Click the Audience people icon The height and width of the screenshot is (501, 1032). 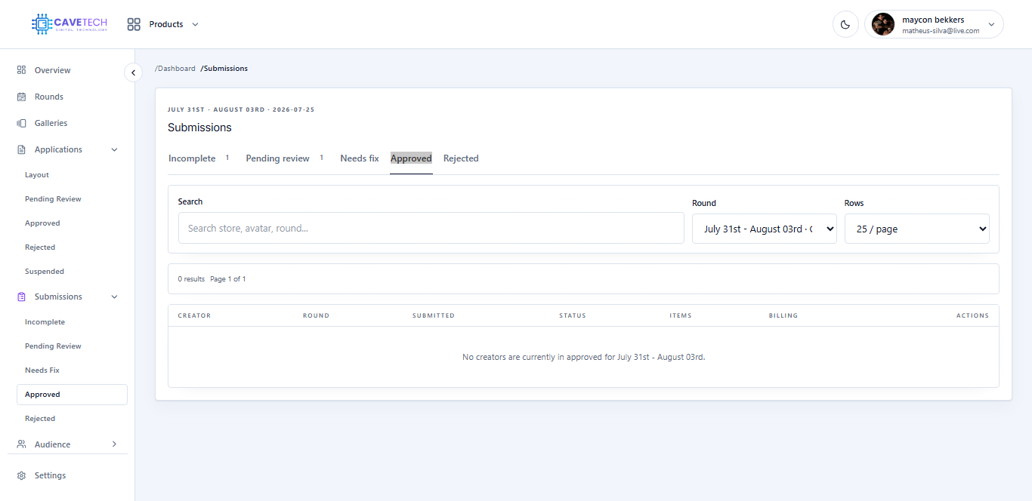tap(21, 444)
